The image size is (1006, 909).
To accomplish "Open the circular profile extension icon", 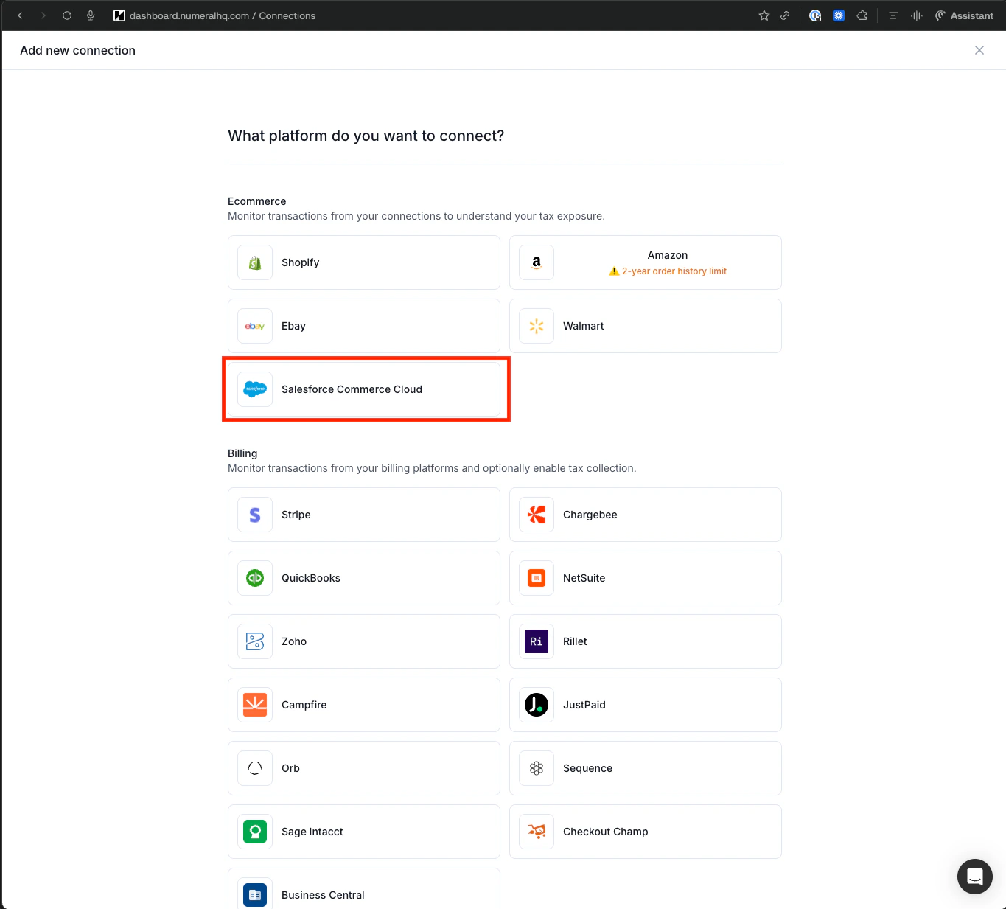I will pos(815,15).
